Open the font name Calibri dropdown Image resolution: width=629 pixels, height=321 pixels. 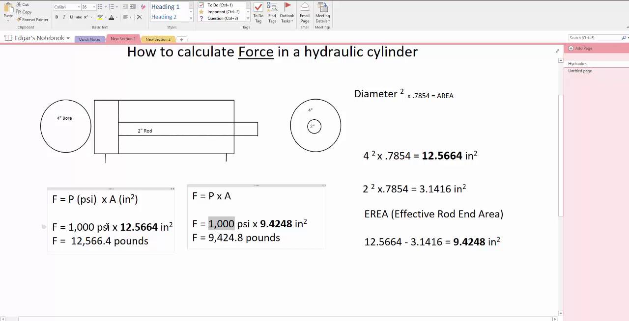[79, 7]
